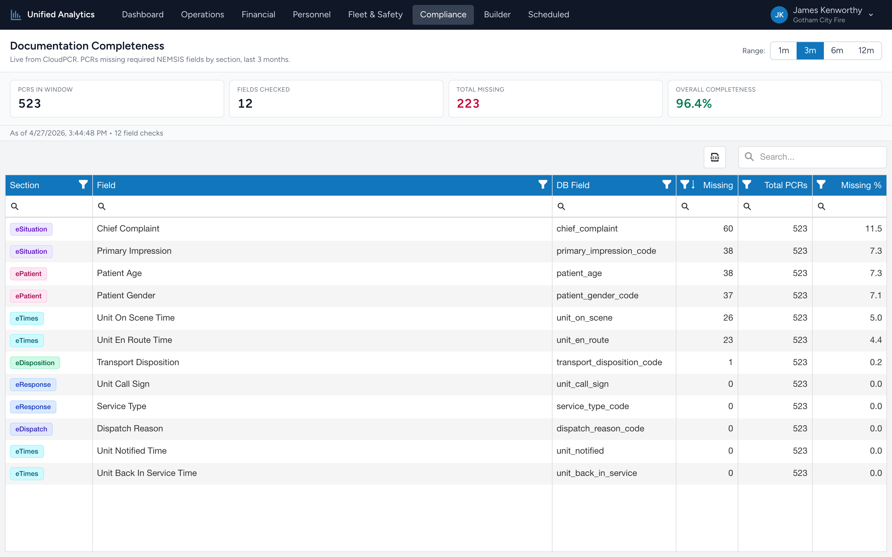The height and width of the screenshot is (557, 892).
Task: Open the Total PCRs column filter icon
Action: 747,184
